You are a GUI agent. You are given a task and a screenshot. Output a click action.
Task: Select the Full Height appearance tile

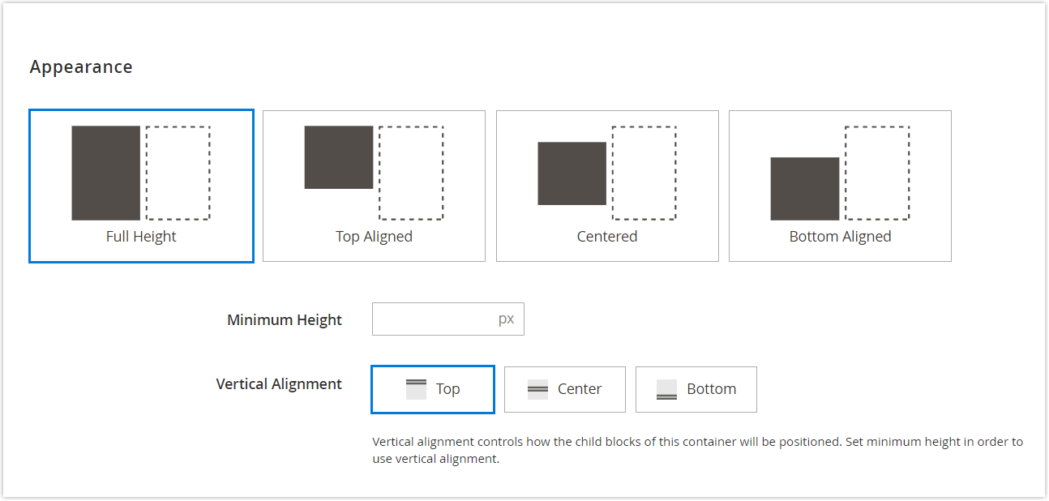click(x=141, y=186)
